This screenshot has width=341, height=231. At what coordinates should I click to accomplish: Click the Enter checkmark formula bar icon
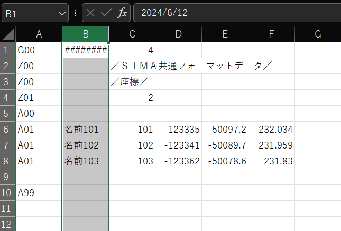tap(106, 13)
